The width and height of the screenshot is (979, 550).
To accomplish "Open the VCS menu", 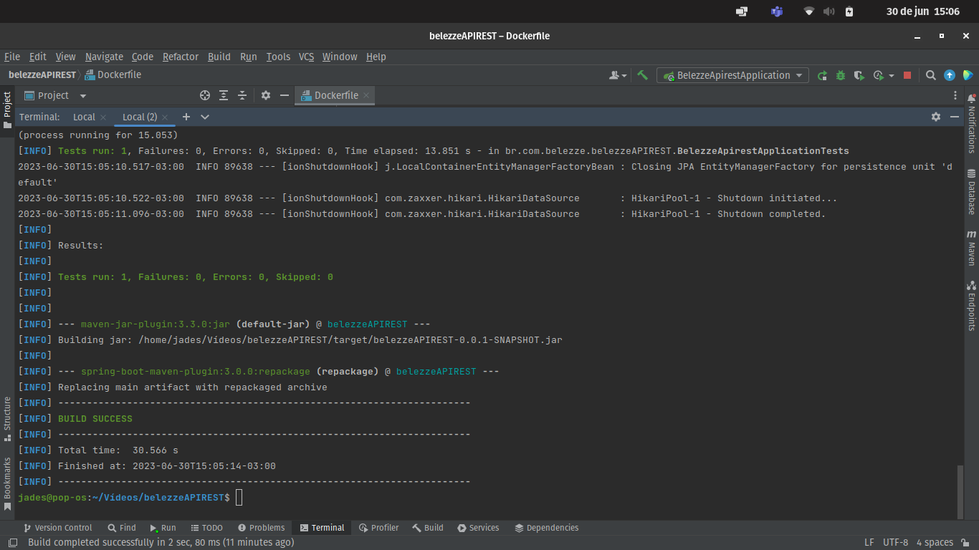I will 306,57.
